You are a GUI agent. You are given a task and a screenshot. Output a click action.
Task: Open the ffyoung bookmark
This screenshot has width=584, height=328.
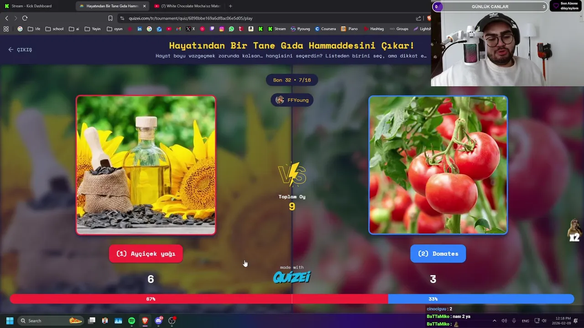300,29
